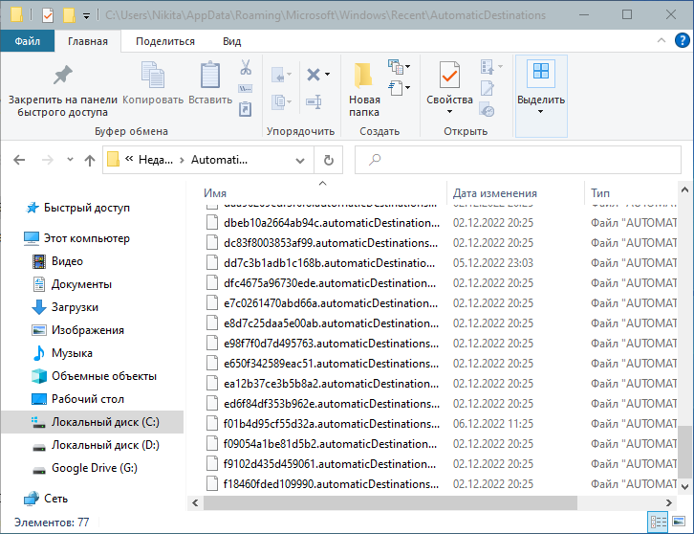
Task: Go back with the left arrow
Action: coord(19,160)
